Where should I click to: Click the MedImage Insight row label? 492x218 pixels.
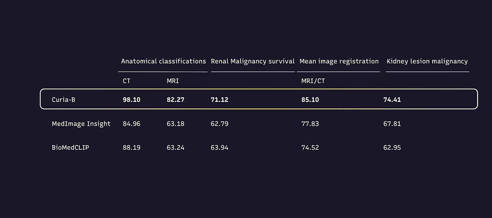pyautogui.click(x=81, y=124)
